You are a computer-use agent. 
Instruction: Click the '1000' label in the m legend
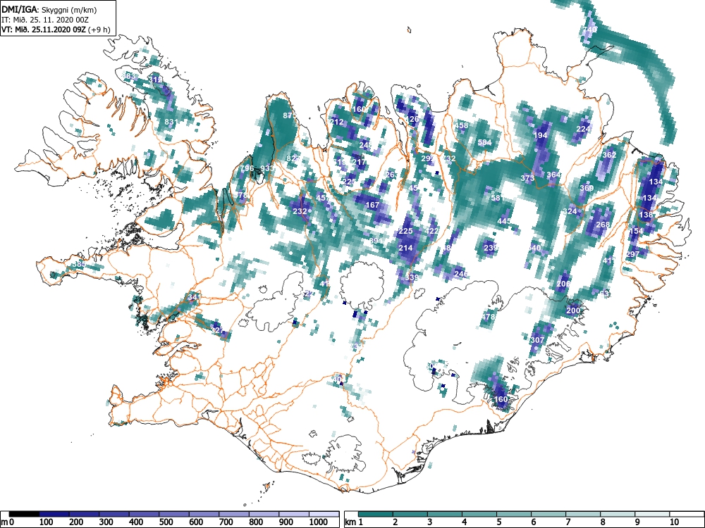click(319, 522)
